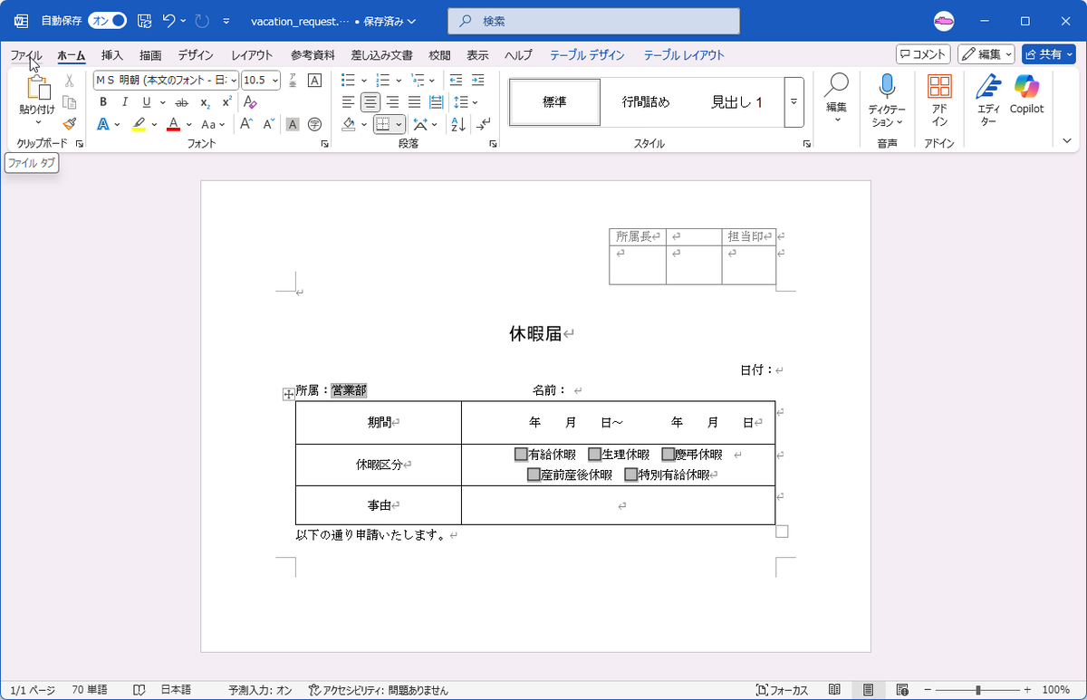Switch to Focus mode in status bar

coord(782,690)
